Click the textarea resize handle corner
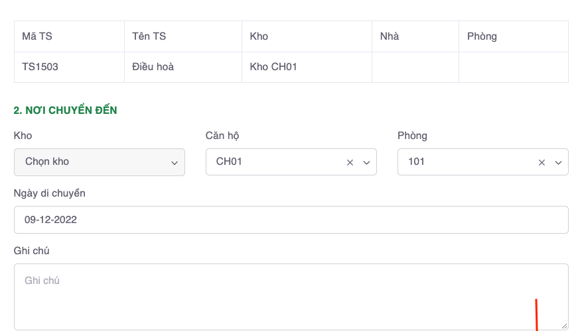 [x=564, y=326]
